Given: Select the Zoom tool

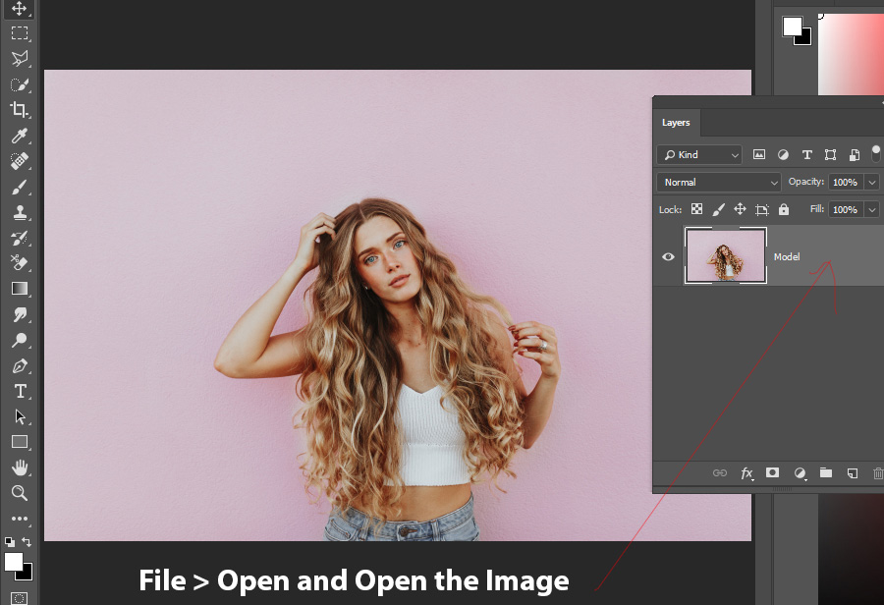Looking at the screenshot, I should coord(20,493).
